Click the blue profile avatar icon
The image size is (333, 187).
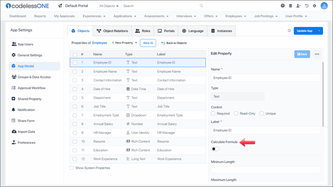point(324,6)
